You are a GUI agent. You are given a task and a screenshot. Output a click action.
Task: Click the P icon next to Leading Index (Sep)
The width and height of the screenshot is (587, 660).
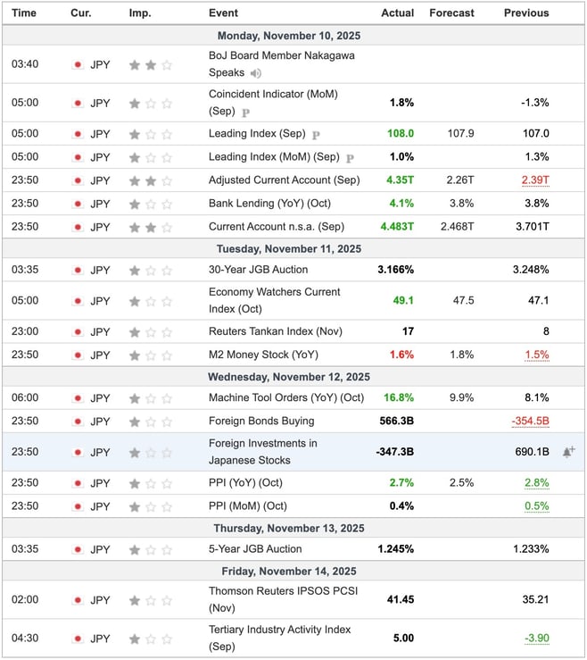315,134
